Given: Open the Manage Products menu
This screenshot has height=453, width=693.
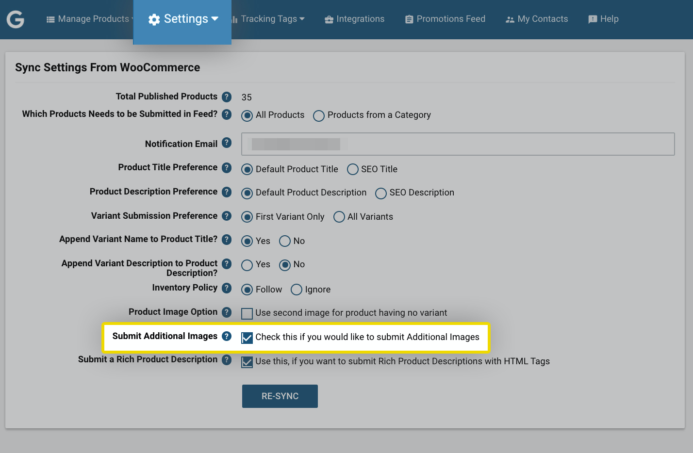Looking at the screenshot, I should tap(89, 19).
